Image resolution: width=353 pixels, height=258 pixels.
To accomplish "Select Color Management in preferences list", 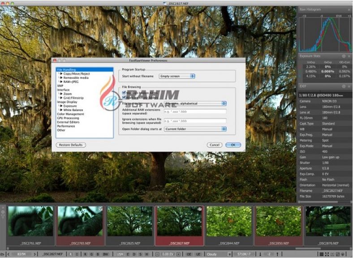I will click(70, 114).
